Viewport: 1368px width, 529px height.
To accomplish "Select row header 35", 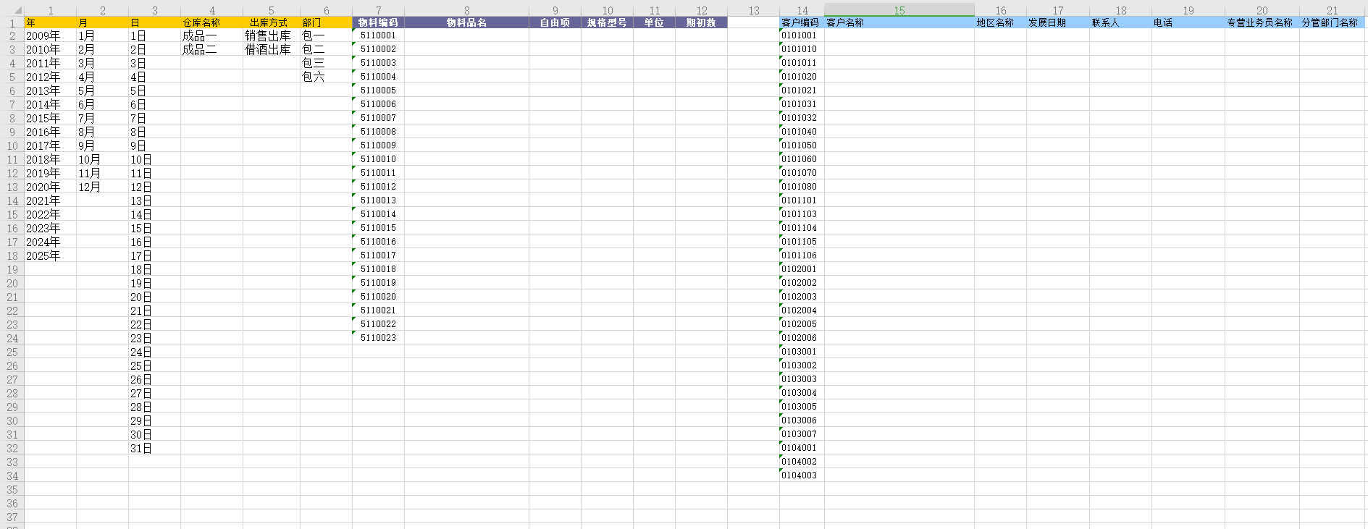I will (x=12, y=490).
